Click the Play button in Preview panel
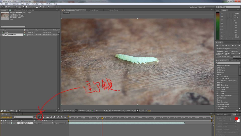 (223, 45)
